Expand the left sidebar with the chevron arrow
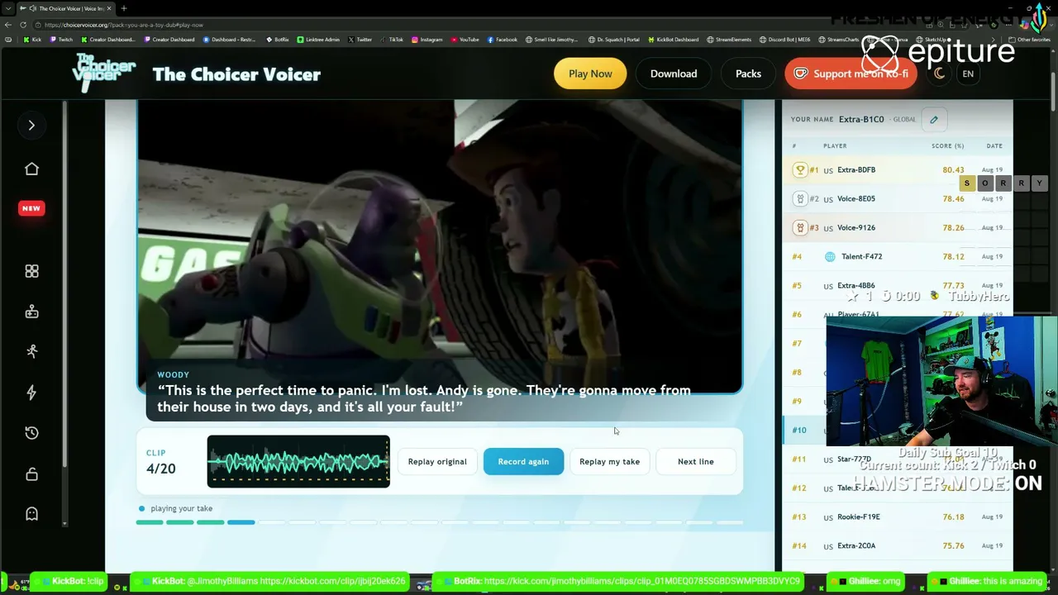Screen dimensions: 1058x595 (x=31, y=126)
